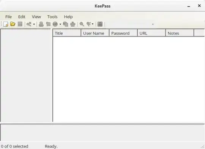Click the Find magnifier icon
The height and width of the screenshot is (149, 205).
pyautogui.click(x=82, y=24)
